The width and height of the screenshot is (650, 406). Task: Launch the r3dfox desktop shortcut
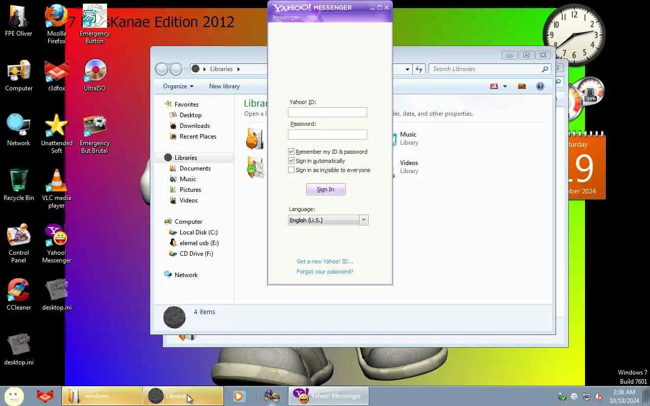click(56, 76)
